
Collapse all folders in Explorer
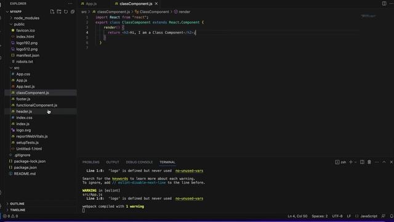coord(73,12)
